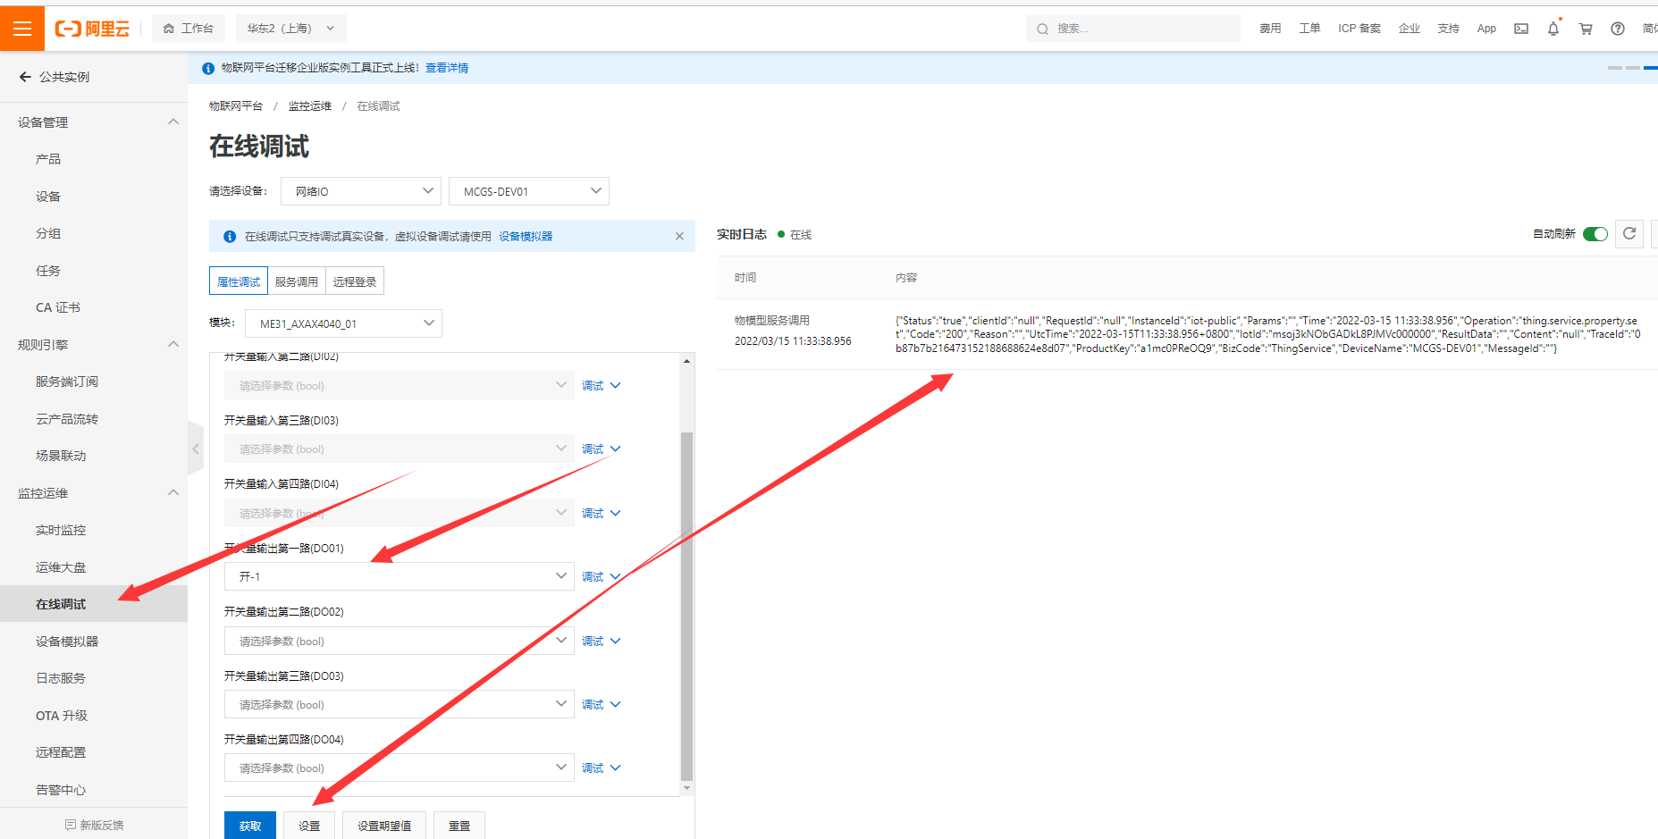Open the Cloud Shell terminal icon
The width and height of the screenshot is (1658, 839).
point(1521,29)
